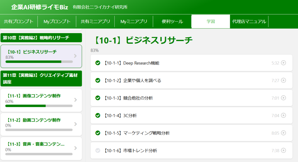298x162 pixels.
Task: Play マーケティング戦略分析 using its play icon
Action: tap(283, 133)
